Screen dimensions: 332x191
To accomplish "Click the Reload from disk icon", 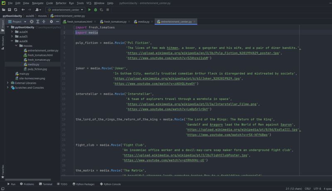I will pos(15,10).
